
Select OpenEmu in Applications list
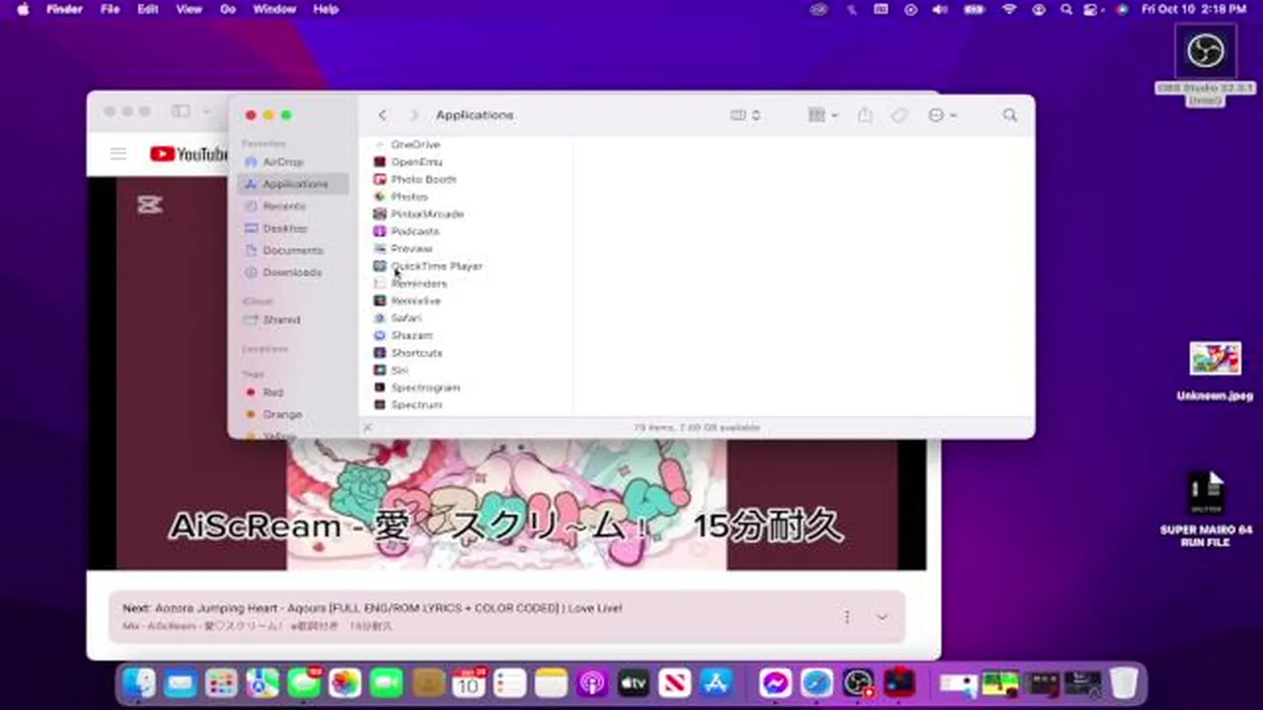pos(415,162)
